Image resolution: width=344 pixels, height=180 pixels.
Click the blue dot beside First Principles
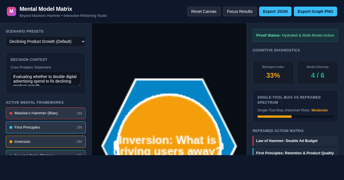click(11, 127)
